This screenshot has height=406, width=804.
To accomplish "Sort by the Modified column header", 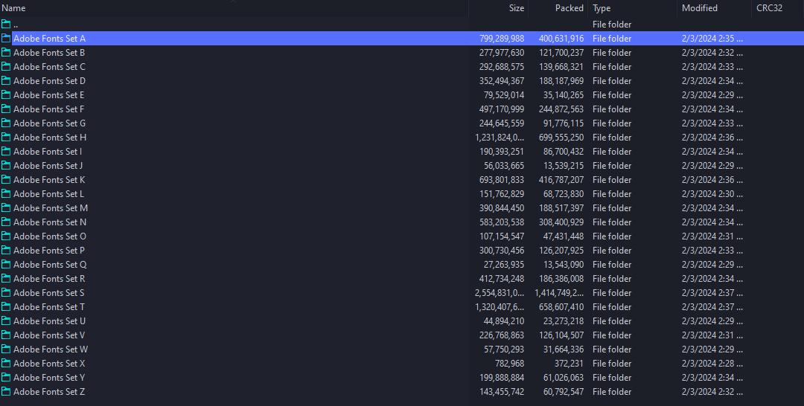I will pos(699,8).
